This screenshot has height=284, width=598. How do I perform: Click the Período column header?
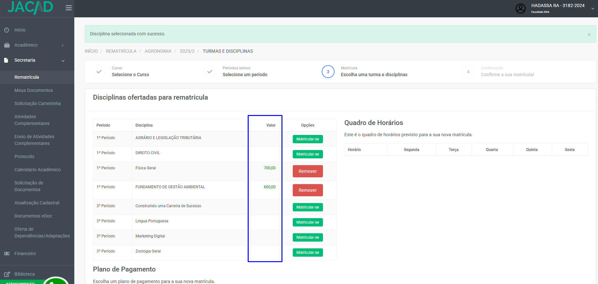click(103, 125)
